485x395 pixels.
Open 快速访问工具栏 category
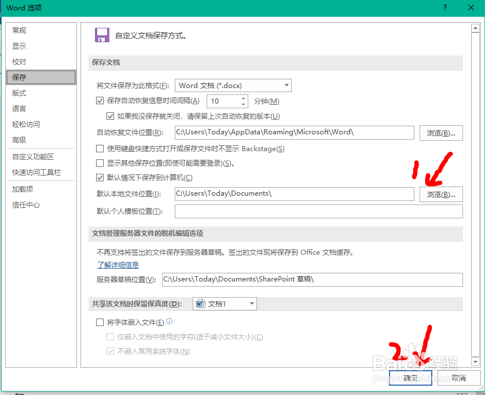tap(41, 173)
